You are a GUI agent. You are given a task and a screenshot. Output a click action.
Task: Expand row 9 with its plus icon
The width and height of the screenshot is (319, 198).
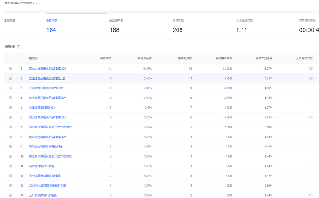click(11, 147)
